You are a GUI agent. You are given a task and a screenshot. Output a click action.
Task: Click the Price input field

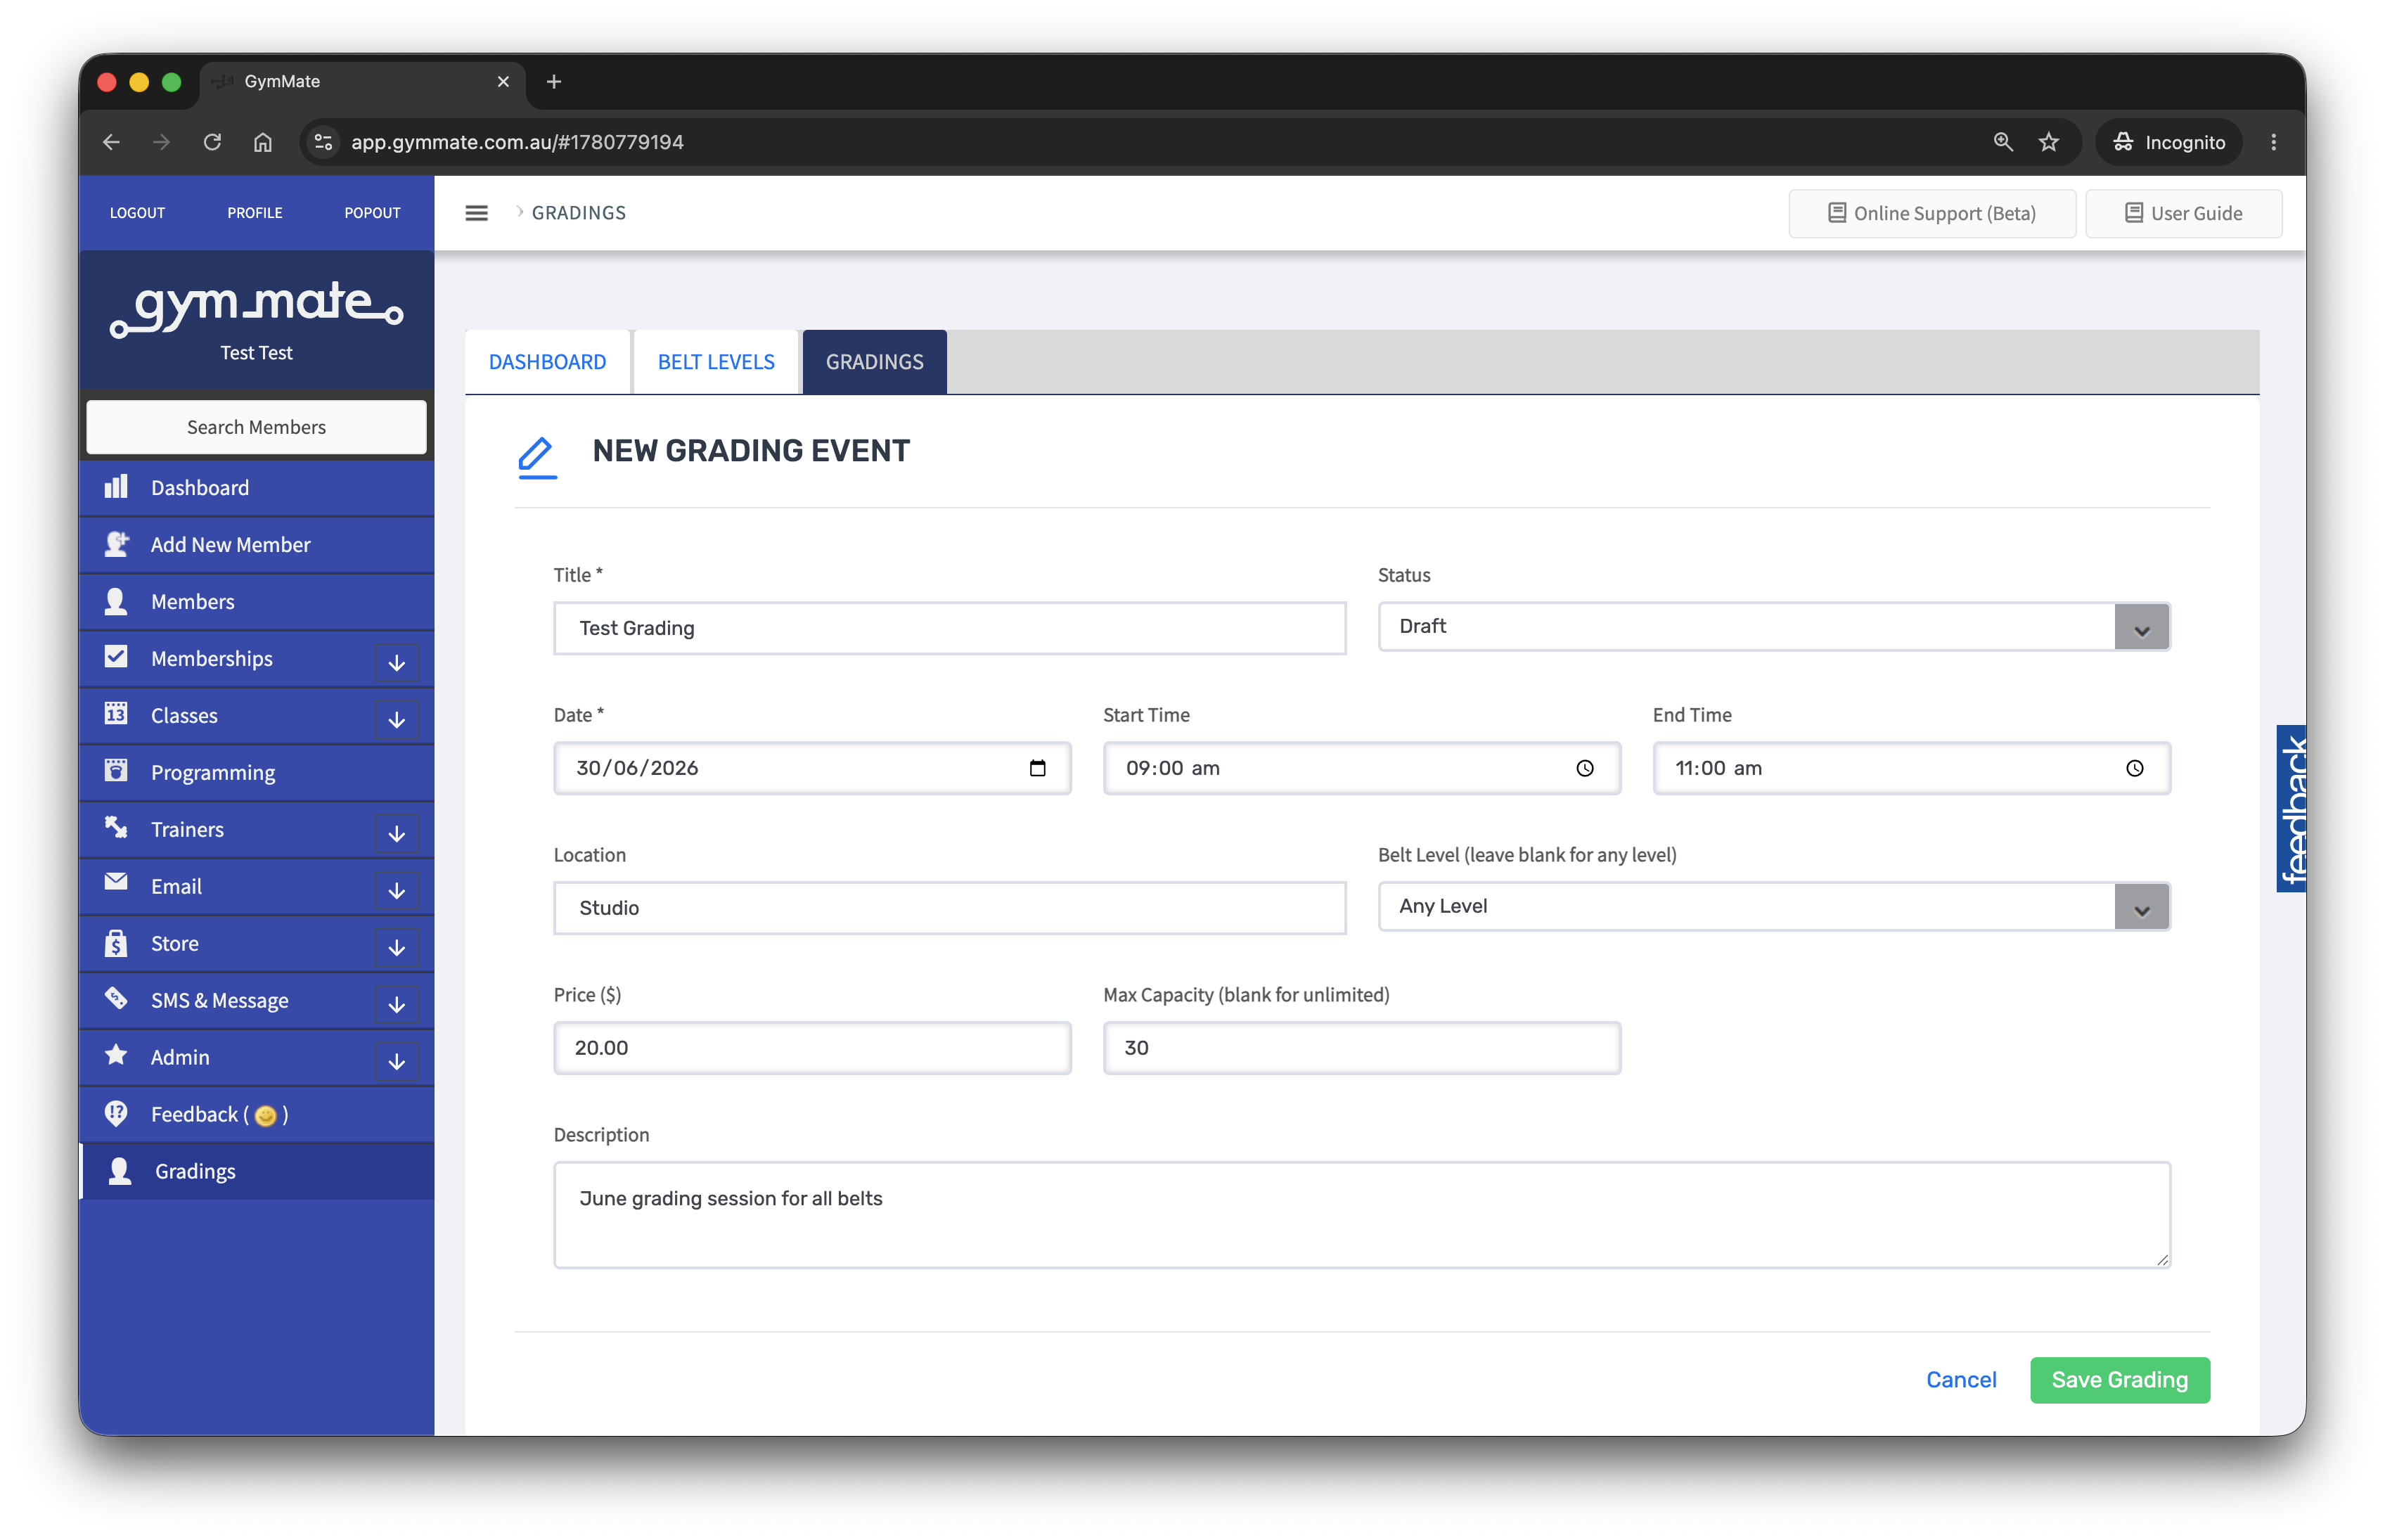pos(813,1048)
